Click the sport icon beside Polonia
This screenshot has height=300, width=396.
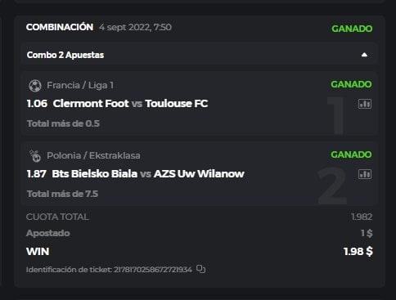click(x=35, y=156)
